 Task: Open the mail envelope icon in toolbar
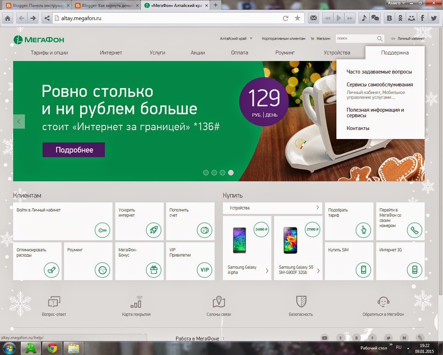[x=314, y=18]
